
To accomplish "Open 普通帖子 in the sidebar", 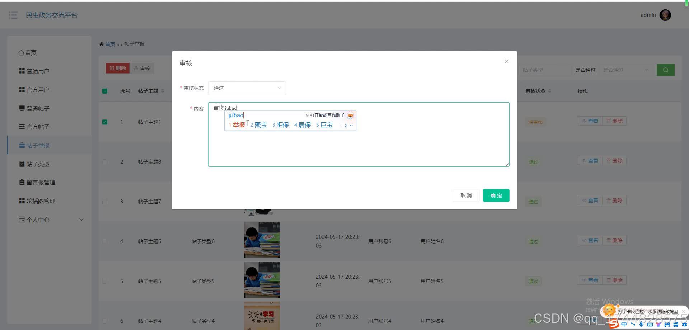I will (x=50, y=108).
